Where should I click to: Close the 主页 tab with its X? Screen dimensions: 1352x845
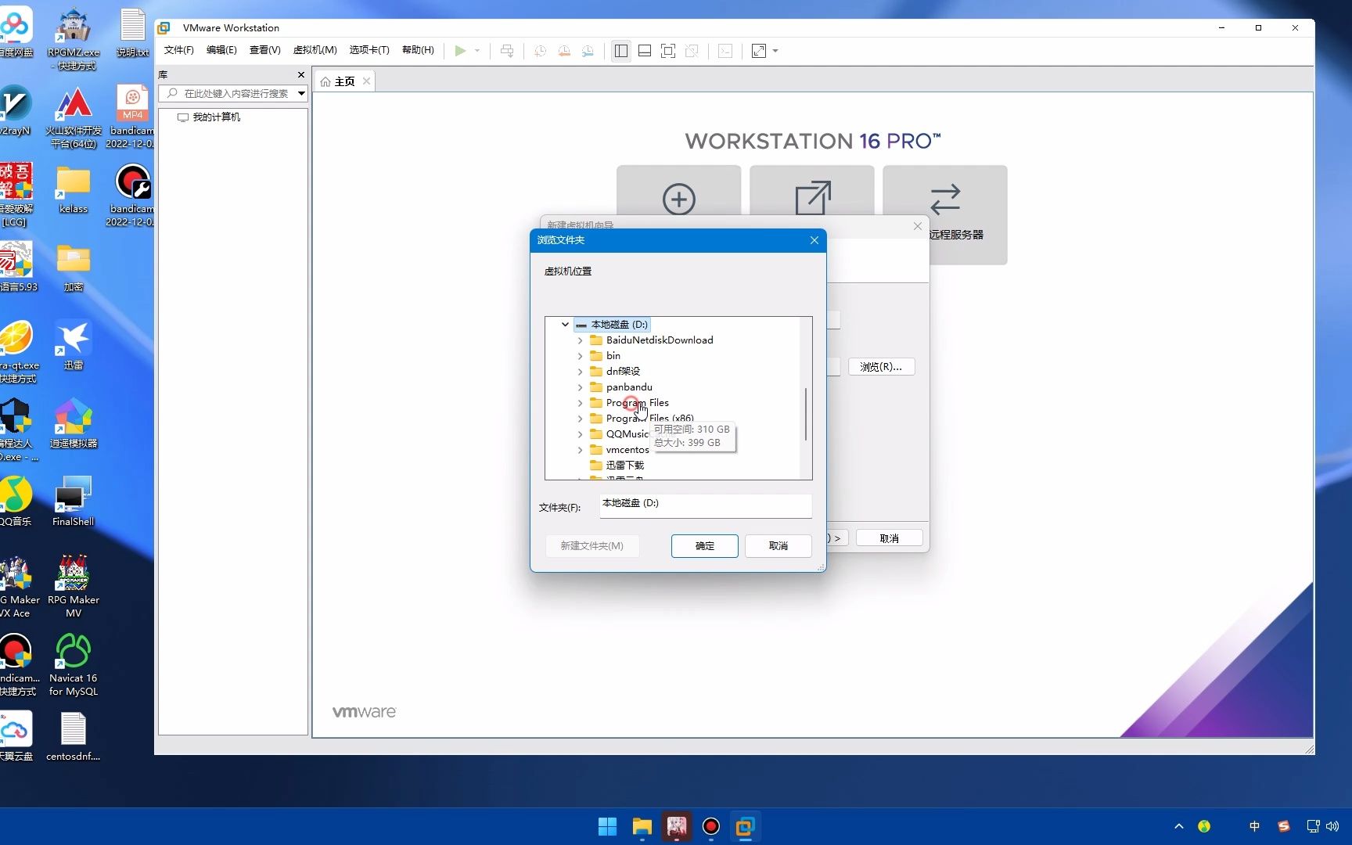tap(366, 81)
